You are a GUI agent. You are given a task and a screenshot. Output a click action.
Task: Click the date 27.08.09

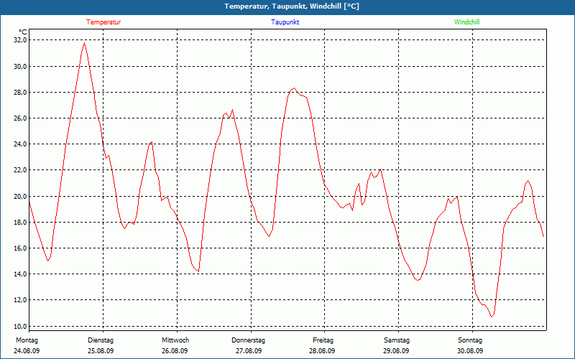[x=249, y=351]
